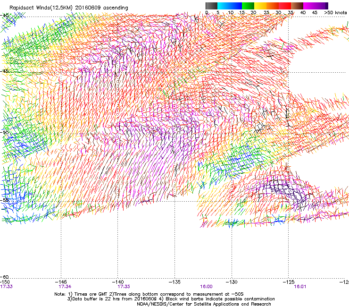The height and width of the screenshot is (307, 349).
Task: Click the orange 25-30 knots legend color
Action: point(273,6)
